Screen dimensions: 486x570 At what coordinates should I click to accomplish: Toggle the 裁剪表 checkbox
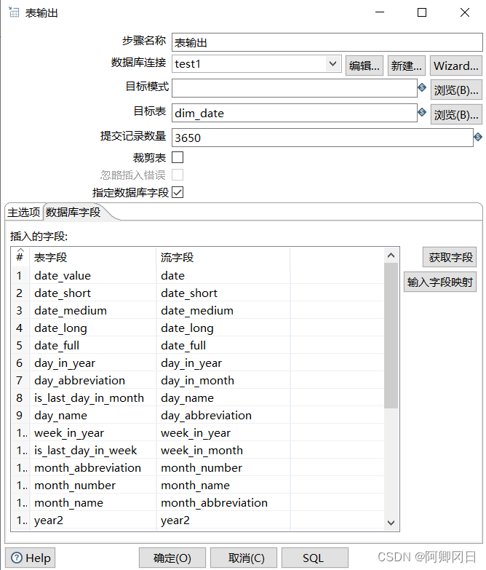[178, 157]
